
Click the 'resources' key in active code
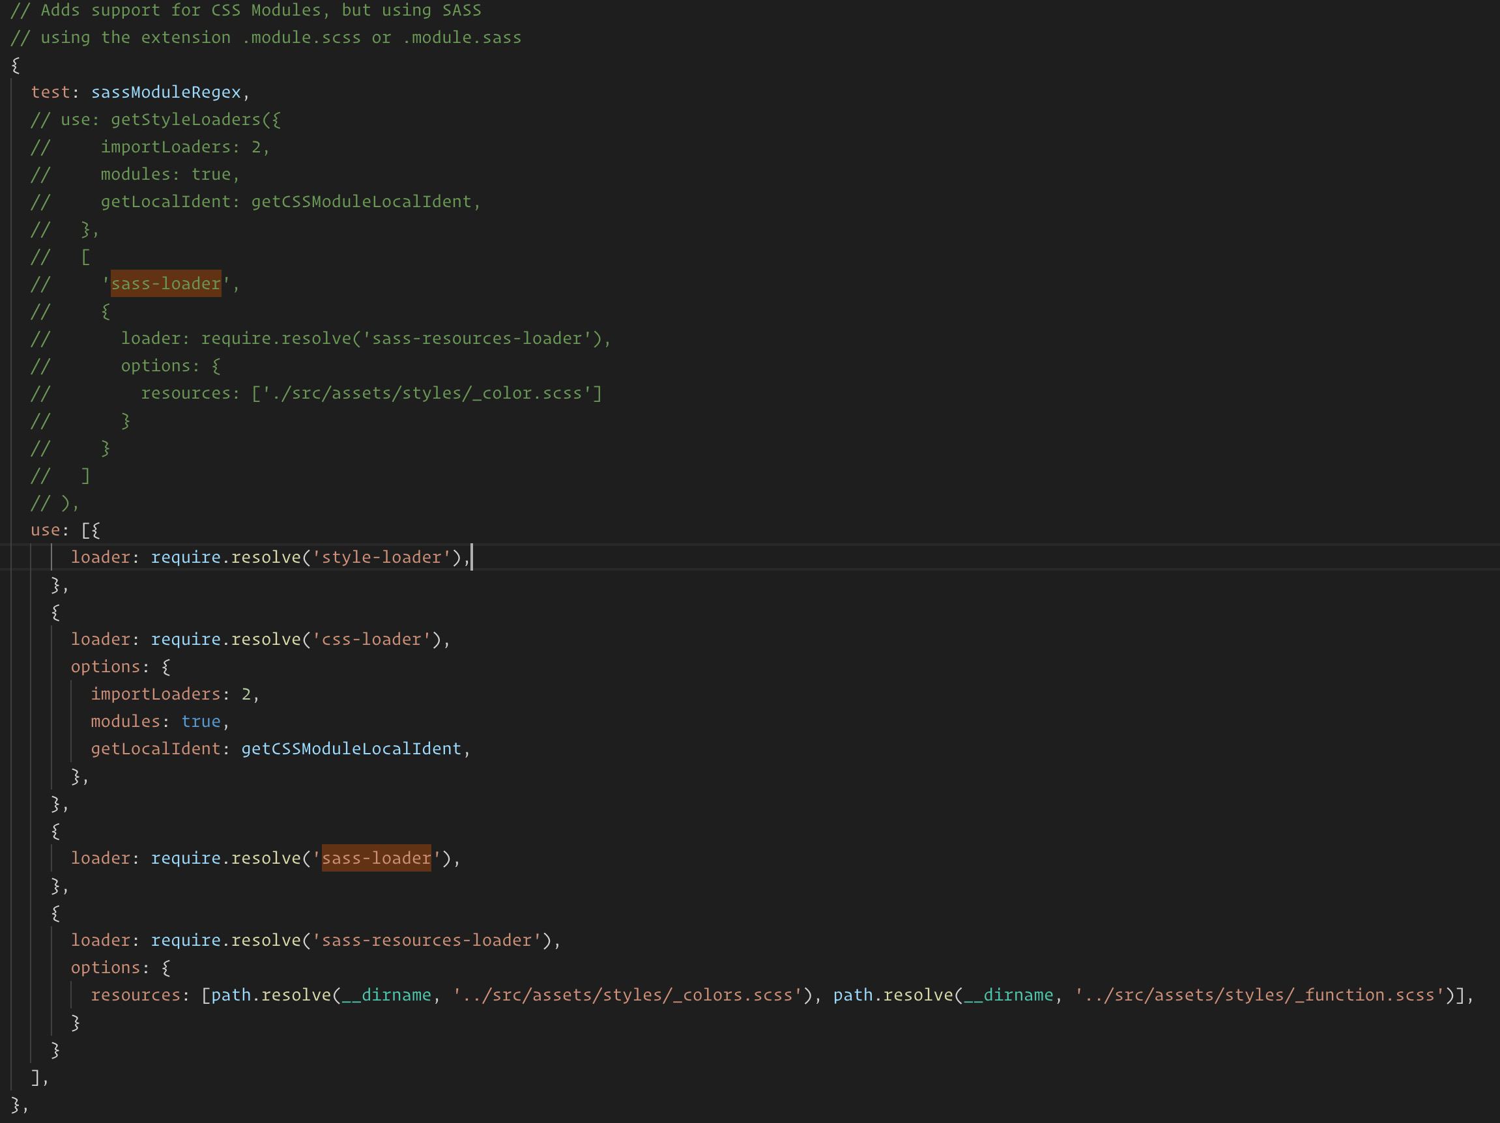(136, 995)
